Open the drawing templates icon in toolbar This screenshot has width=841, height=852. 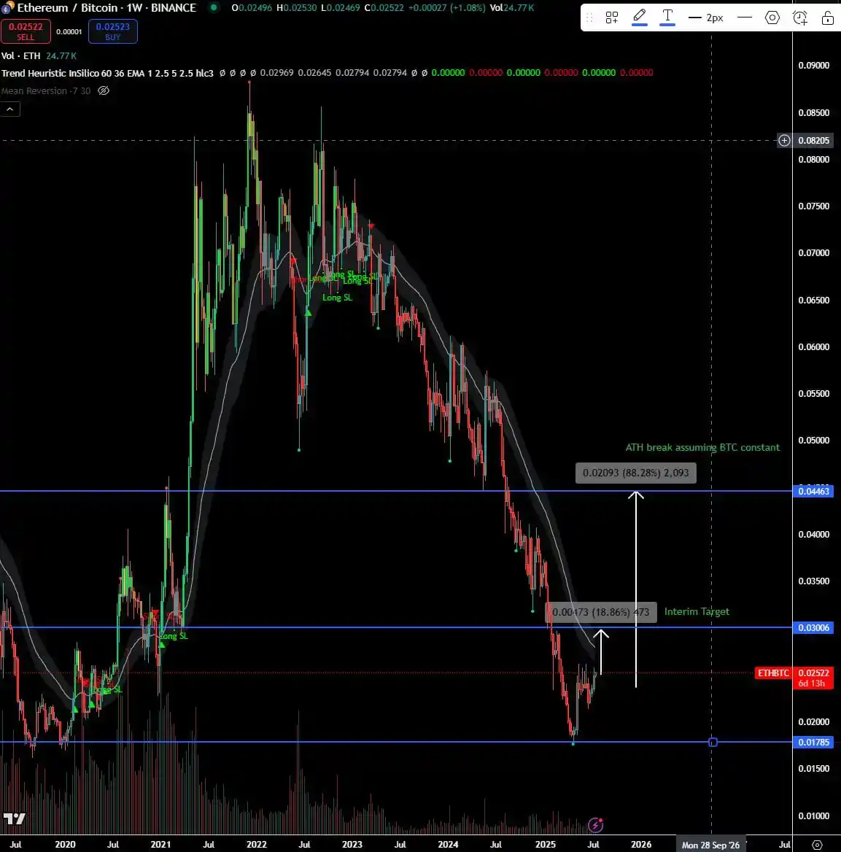point(612,18)
